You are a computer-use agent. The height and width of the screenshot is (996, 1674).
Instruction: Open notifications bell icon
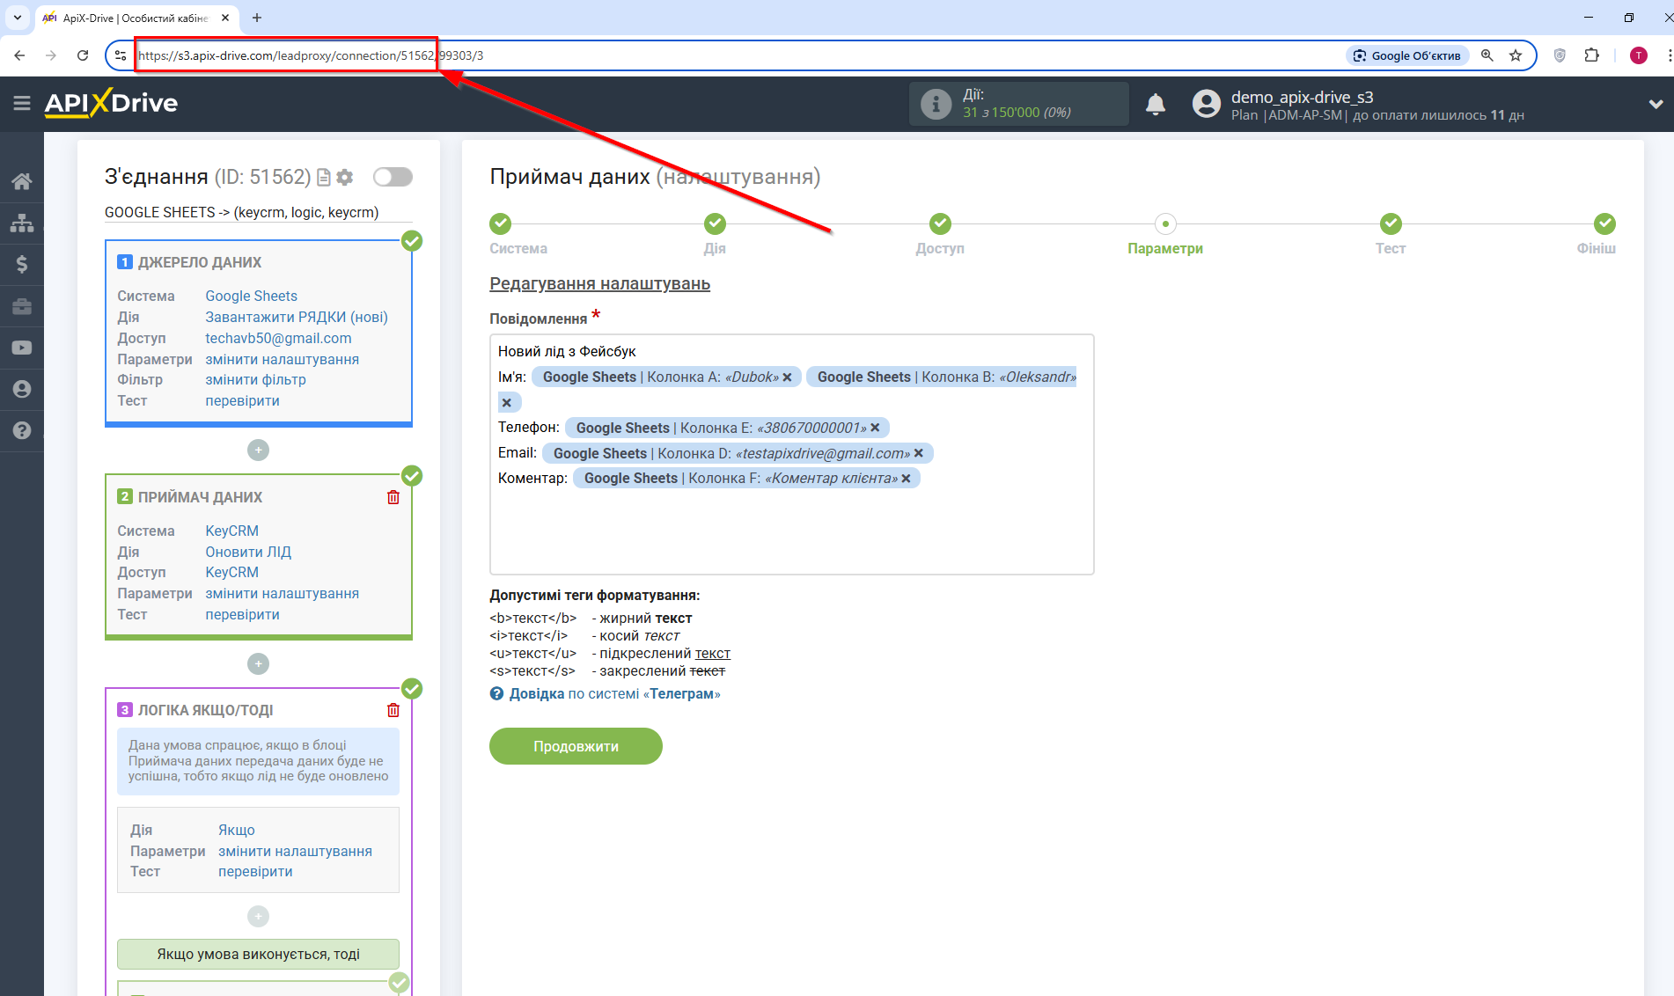(1156, 105)
